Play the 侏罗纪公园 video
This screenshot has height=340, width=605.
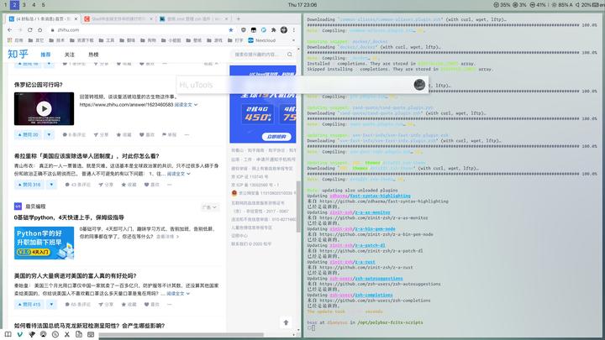point(44,108)
